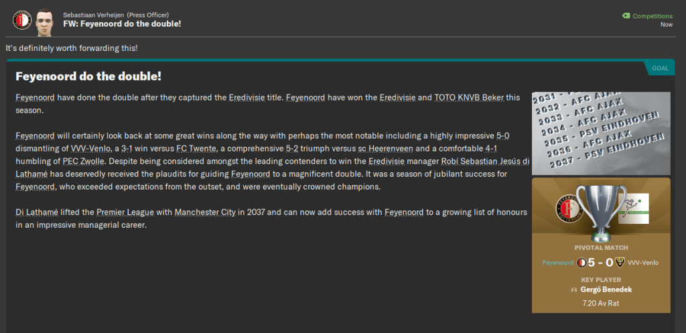
Task: Click the player icon beside Gergő Benedek
Action: pos(573,291)
